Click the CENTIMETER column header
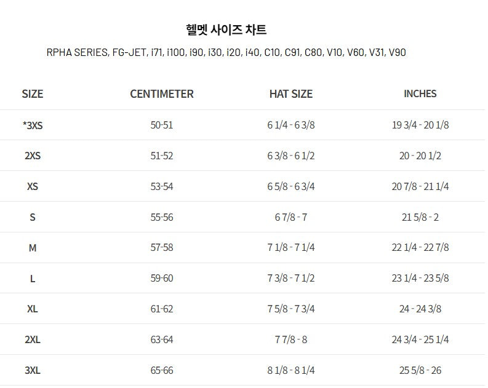This screenshot has width=488, height=388. (x=162, y=94)
